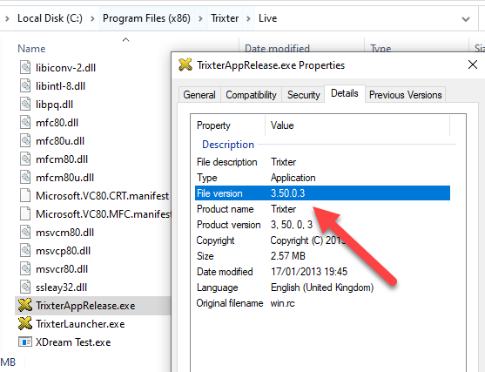Select the File version row
The width and height of the screenshot is (485, 372).
323,193
